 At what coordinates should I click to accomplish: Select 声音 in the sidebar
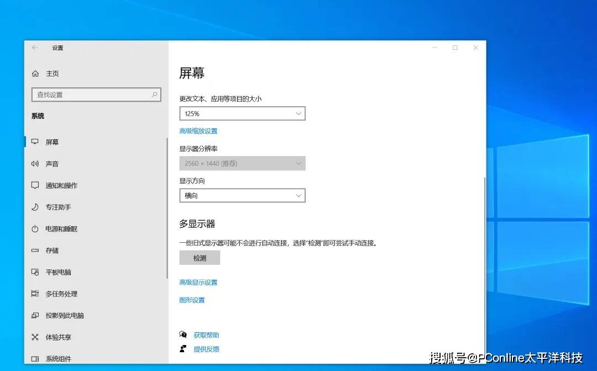click(52, 164)
